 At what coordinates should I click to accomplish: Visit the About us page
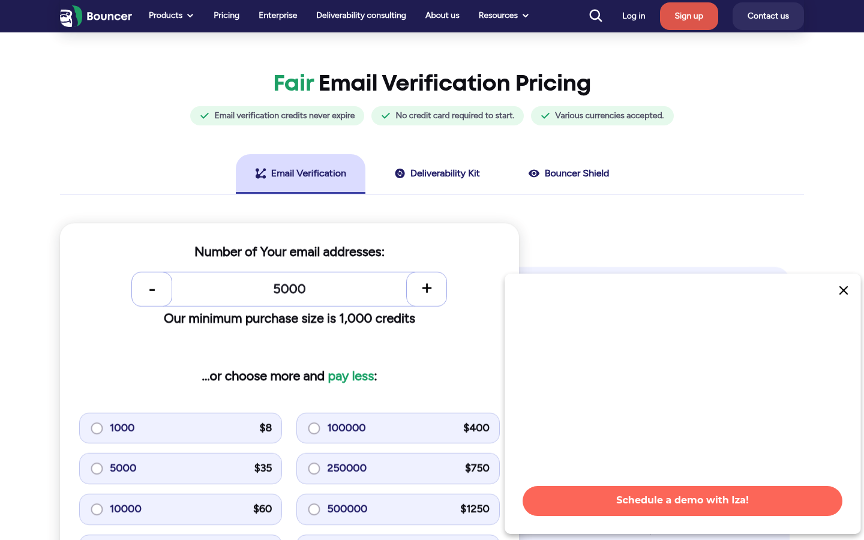[442, 16]
